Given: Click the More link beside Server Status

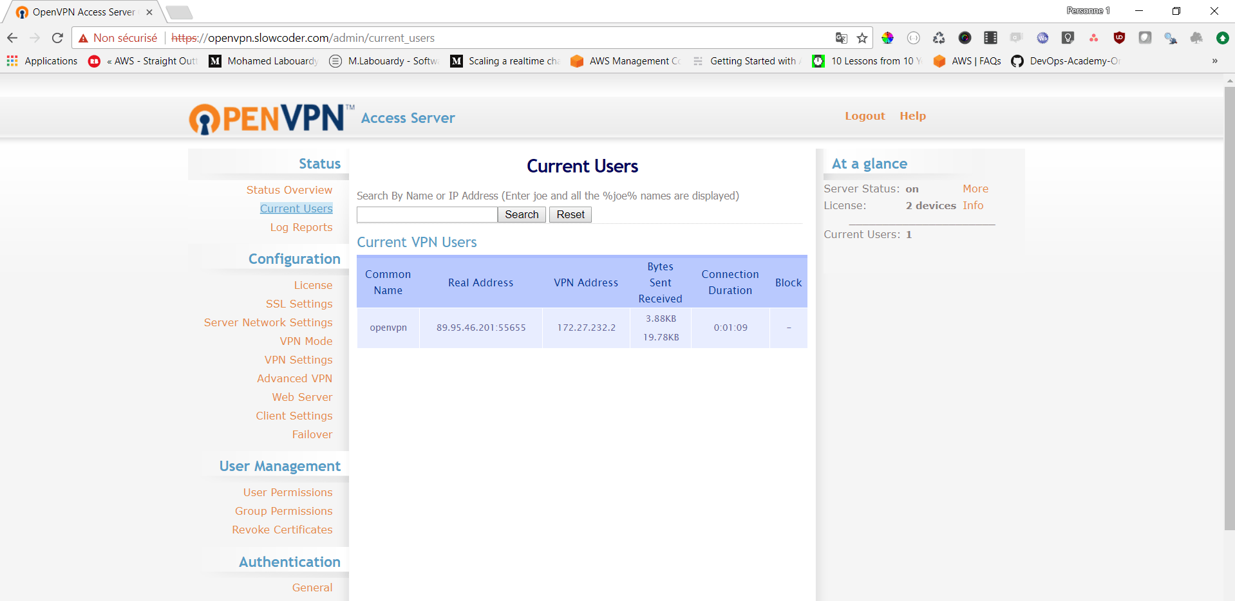Looking at the screenshot, I should (x=976, y=189).
